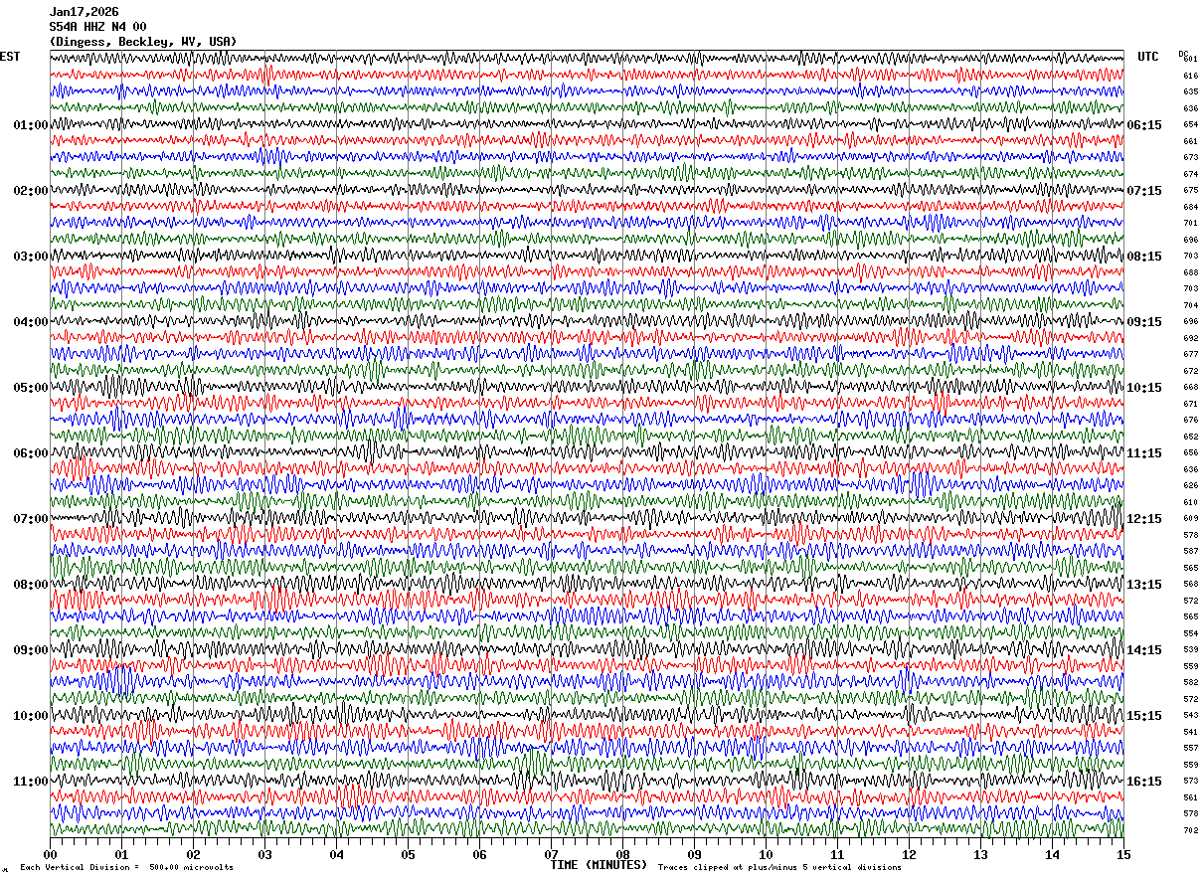Click DC offset value 652

click(1191, 437)
